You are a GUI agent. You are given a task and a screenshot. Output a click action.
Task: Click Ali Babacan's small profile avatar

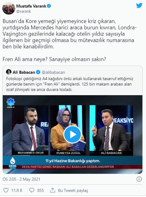tap(9, 72)
